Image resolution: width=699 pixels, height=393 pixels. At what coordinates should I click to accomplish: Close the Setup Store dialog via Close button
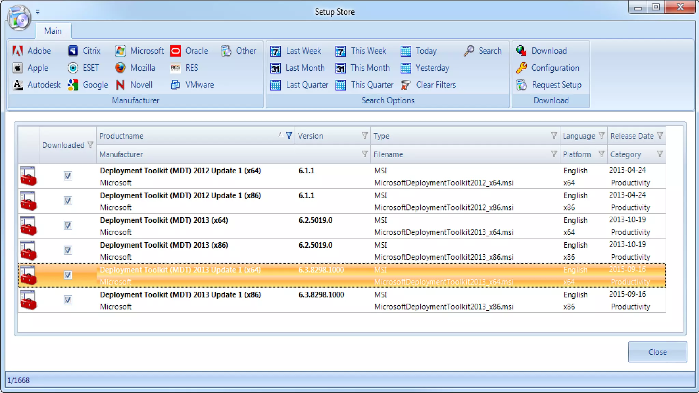tap(657, 352)
